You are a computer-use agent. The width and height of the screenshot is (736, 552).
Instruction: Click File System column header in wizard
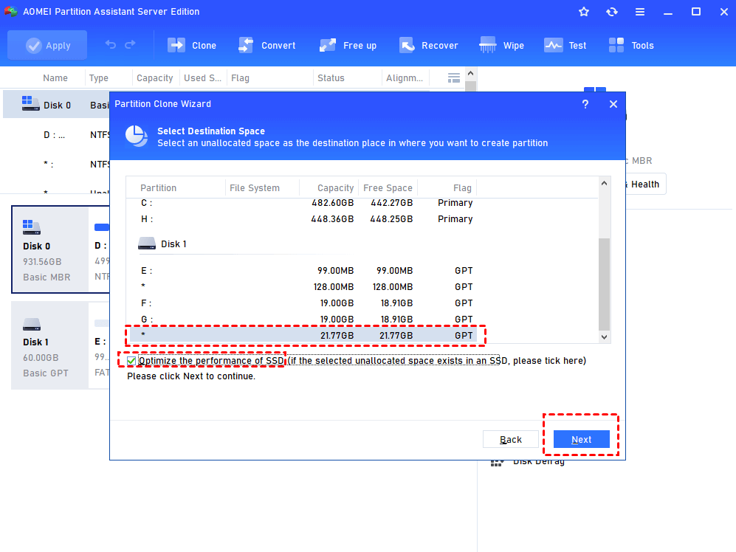(255, 187)
